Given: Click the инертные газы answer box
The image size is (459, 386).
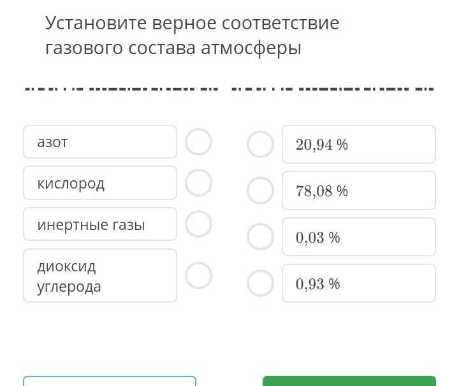Looking at the screenshot, I should 100,224.
